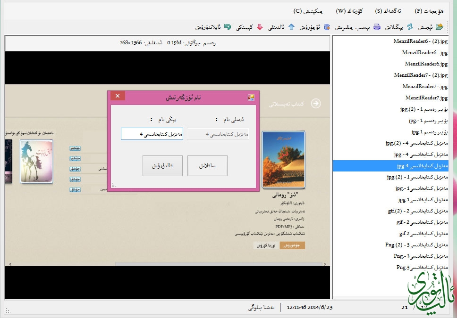Click the Rotate (ئايلاندۇرۇش) green arrow icon
This screenshot has height=318, width=457.
click(228, 27)
